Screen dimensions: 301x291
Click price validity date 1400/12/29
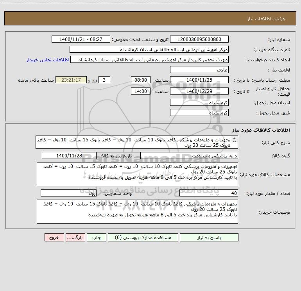pos(199,91)
